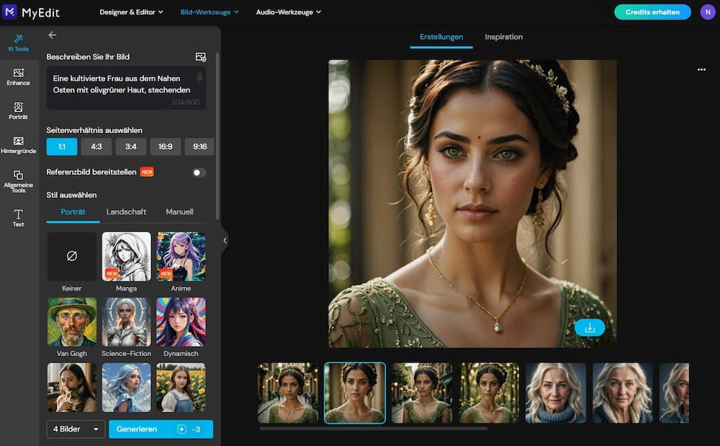Select the elderly woman in blue sweater thumbnail

556,393
